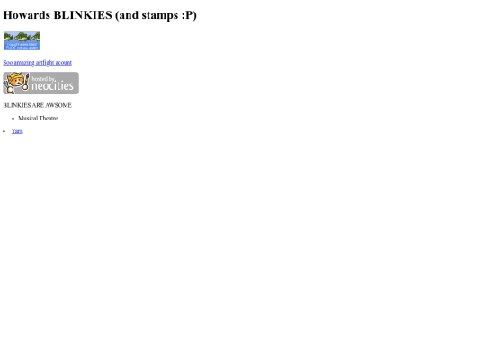Click the paintbrush held by the cat
This screenshot has width=486, height=364.
pos(26,81)
